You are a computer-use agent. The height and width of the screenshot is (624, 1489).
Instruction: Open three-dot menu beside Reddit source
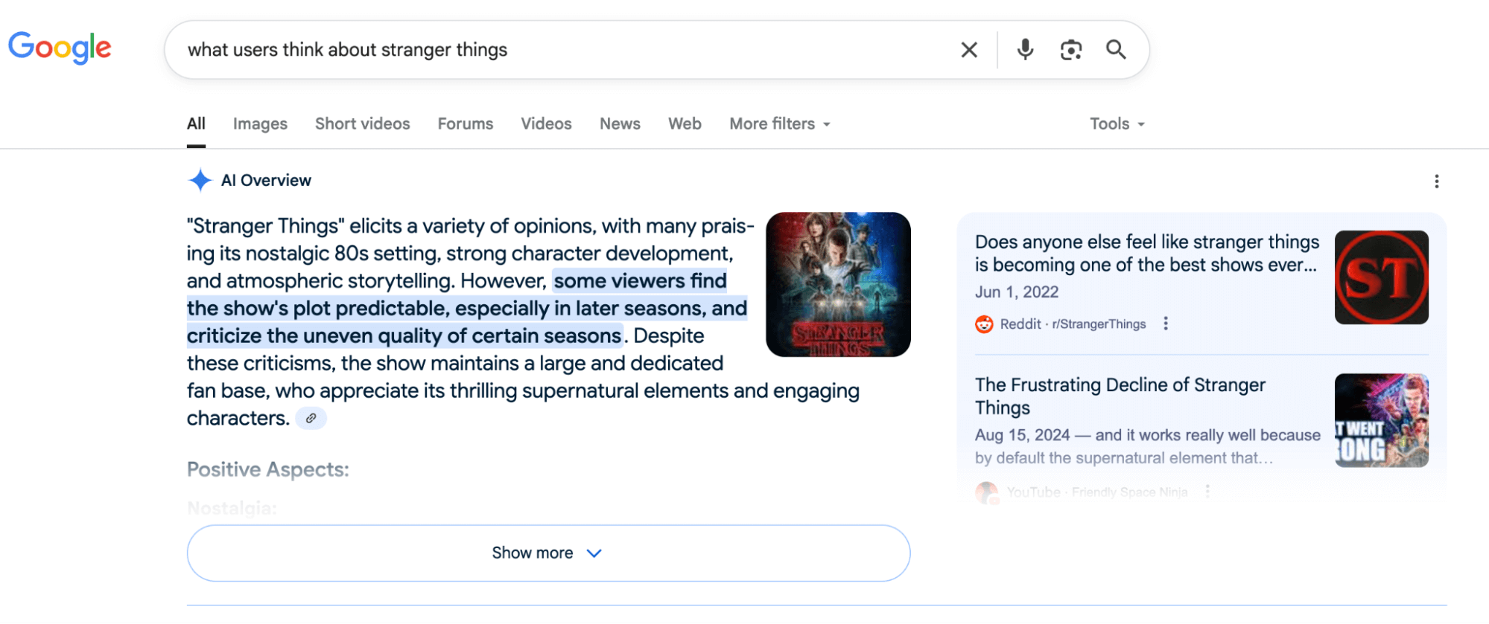[x=1166, y=324]
